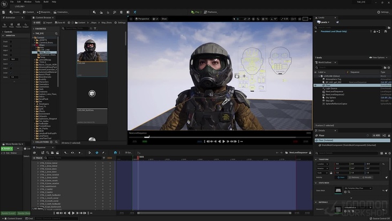Select the viewport translate tool icon

pos(238,19)
